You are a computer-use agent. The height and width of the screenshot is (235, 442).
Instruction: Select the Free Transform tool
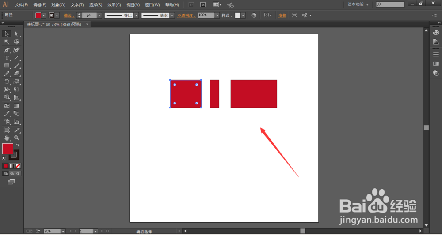point(17,90)
